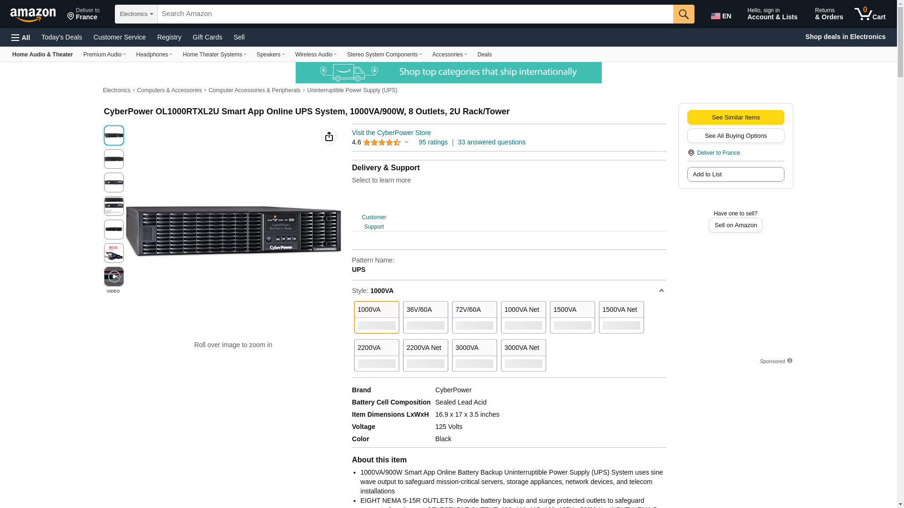Open the All hamburger menu
The width and height of the screenshot is (904, 508).
pos(21,38)
